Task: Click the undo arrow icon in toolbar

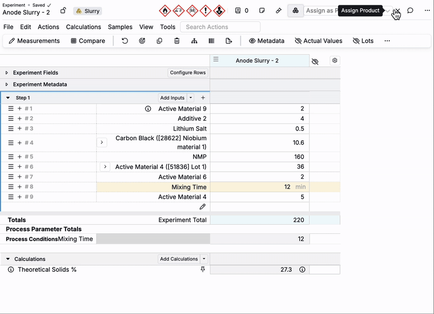Action: [x=125, y=41]
